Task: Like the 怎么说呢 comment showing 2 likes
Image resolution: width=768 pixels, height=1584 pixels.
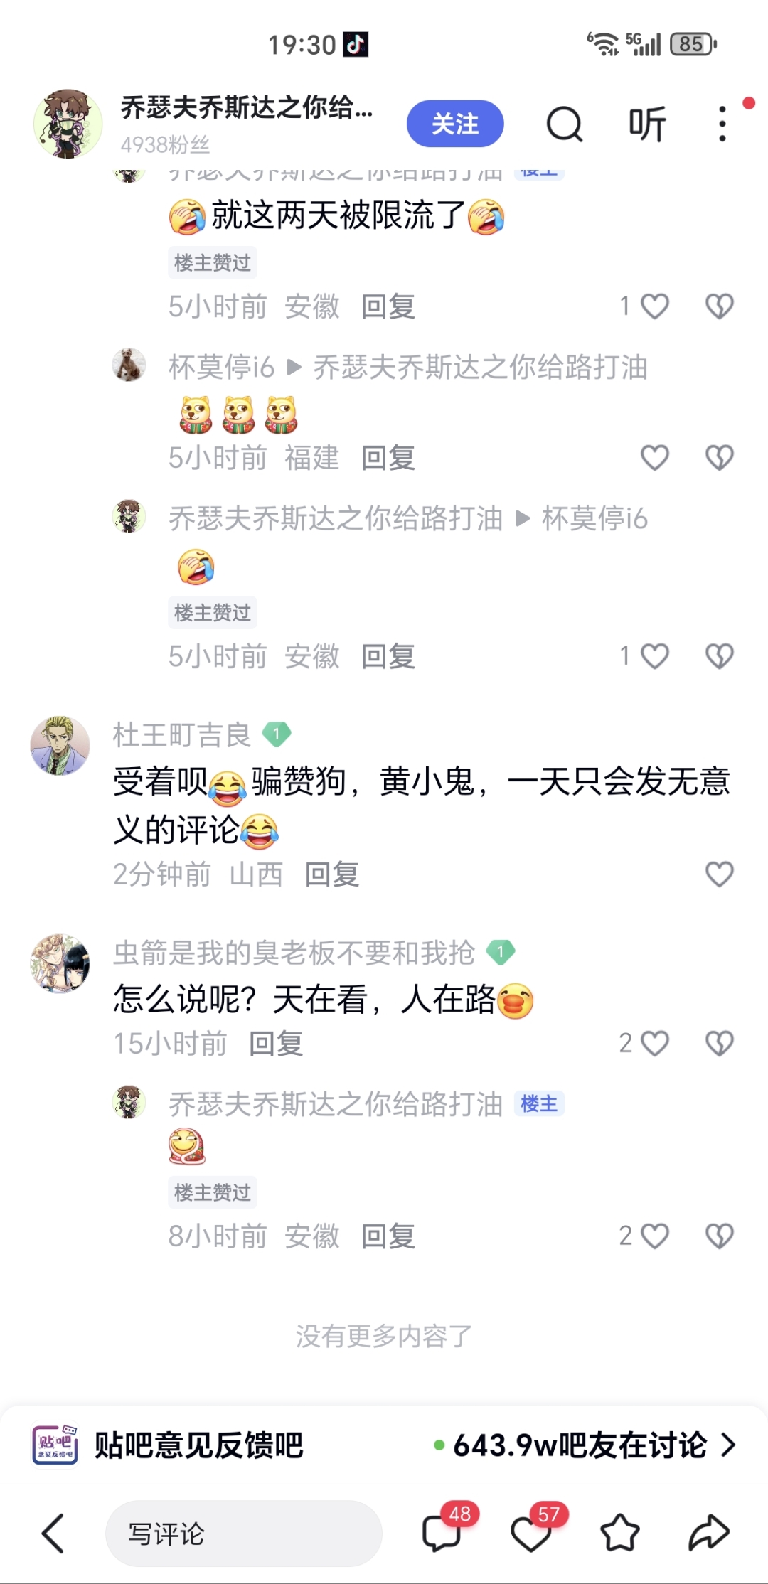Action: pyautogui.click(x=654, y=1044)
